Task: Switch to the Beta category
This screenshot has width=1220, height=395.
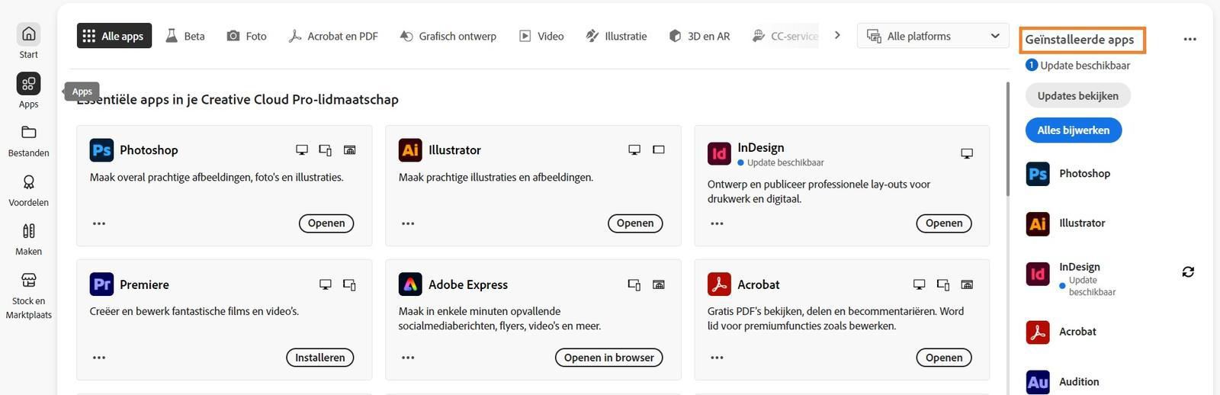Action: [185, 36]
